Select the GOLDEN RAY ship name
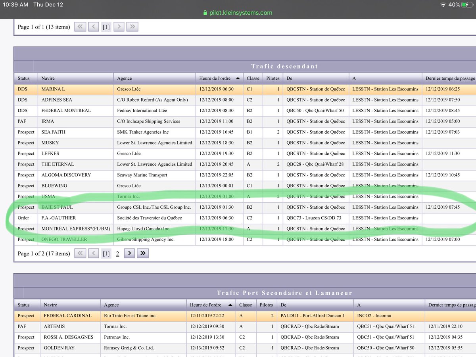This screenshot has height=357, width=476. 59,348
